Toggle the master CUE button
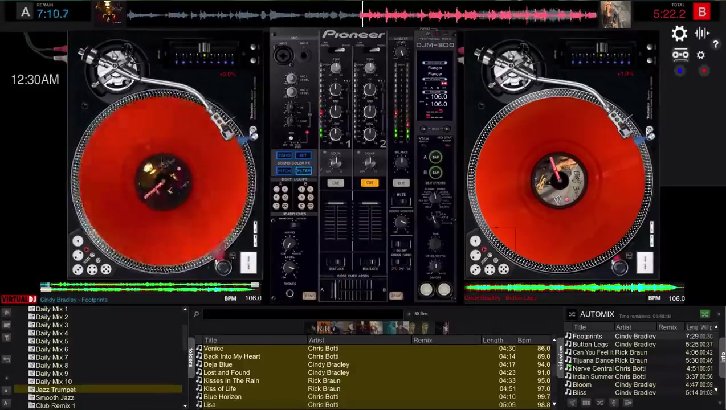 coord(401,183)
